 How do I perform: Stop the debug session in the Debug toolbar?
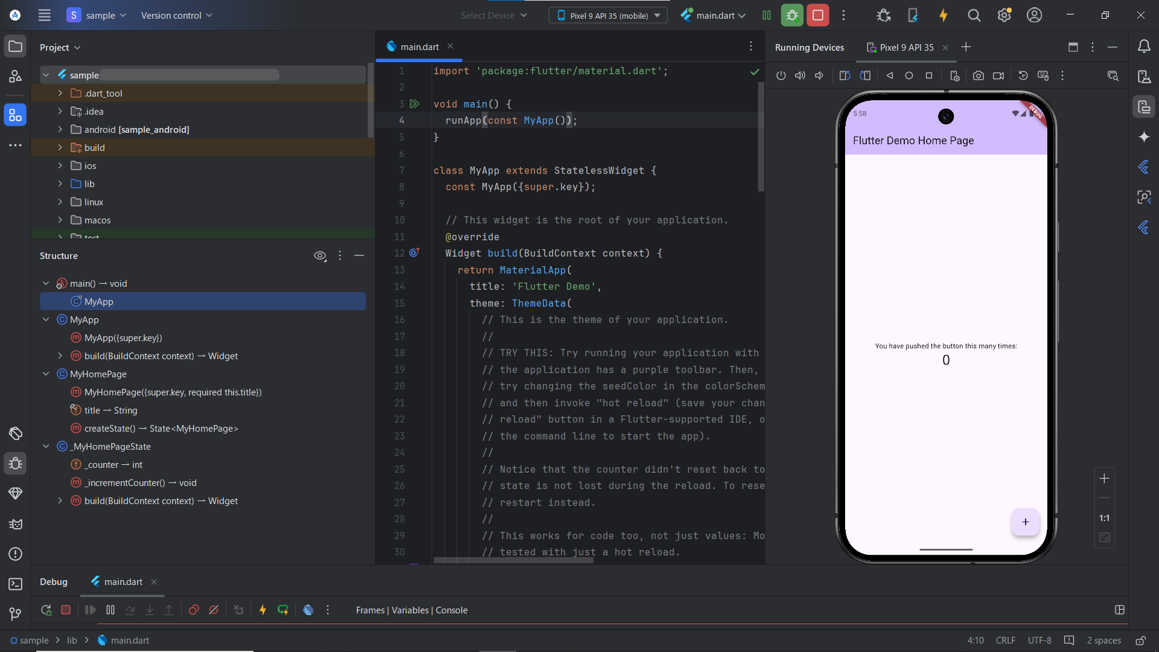[x=66, y=610]
